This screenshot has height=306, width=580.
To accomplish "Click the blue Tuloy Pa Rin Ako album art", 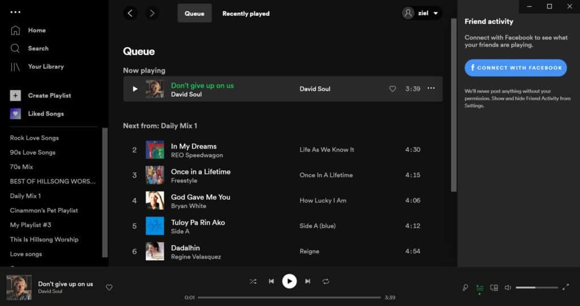I will coord(155,226).
